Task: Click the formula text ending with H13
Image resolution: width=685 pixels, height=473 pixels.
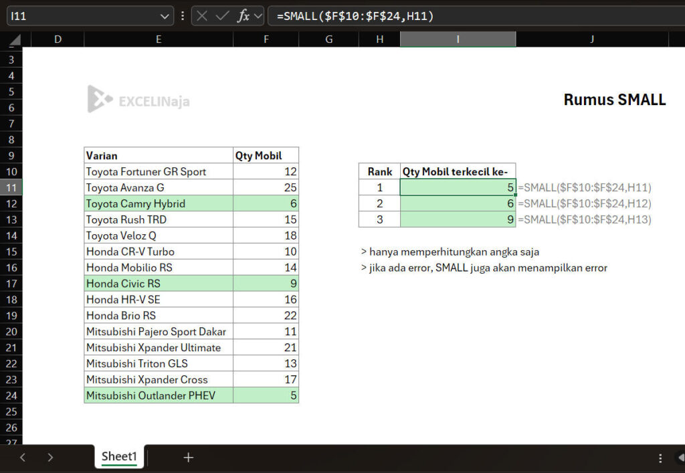Action: [585, 219]
